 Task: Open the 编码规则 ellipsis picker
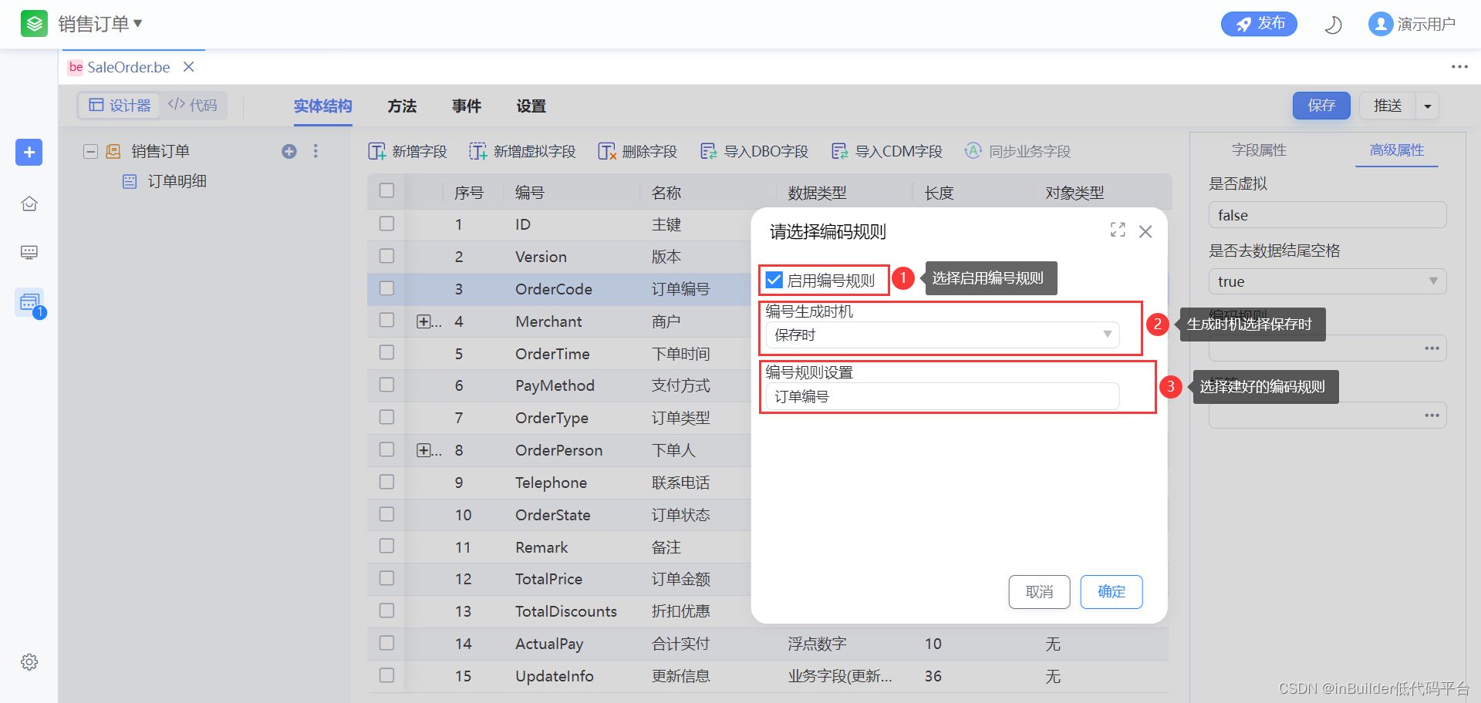(1432, 348)
